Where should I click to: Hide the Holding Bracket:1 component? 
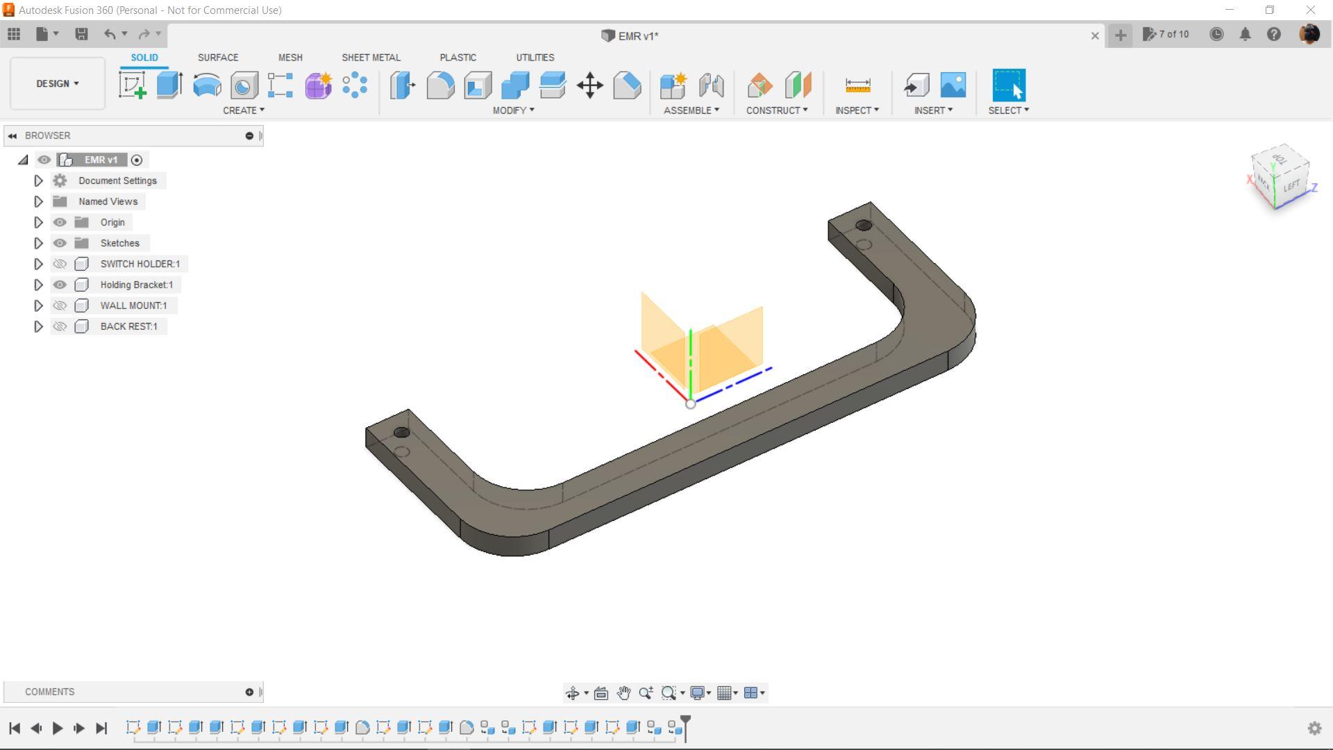(x=60, y=285)
